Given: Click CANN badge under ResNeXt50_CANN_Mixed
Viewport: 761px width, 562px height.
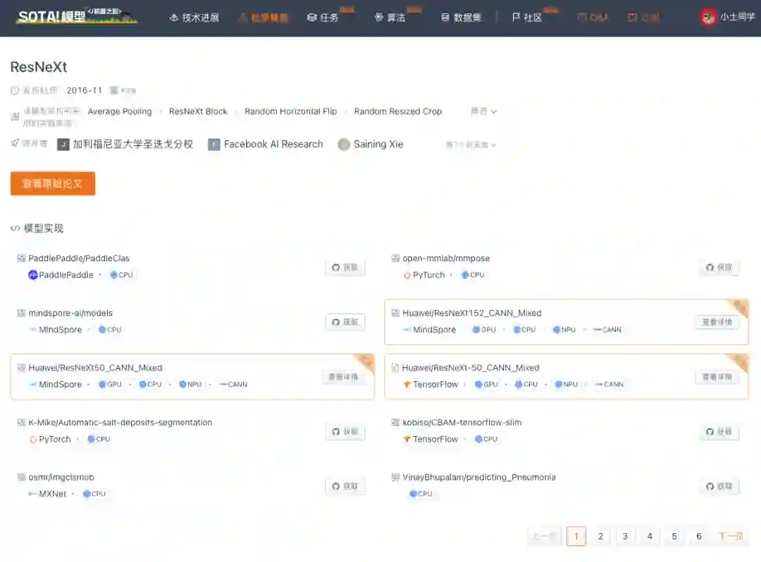Looking at the screenshot, I should pyautogui.click(x=233, y=385).
